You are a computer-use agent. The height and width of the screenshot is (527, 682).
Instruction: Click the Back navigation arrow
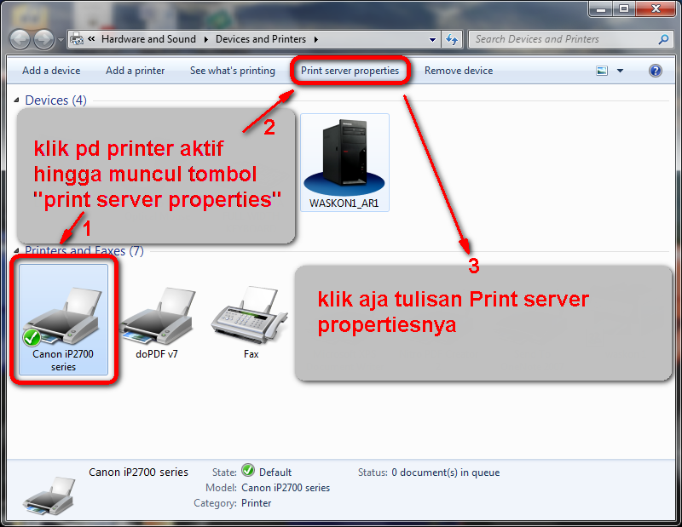(x=20, y=40)
